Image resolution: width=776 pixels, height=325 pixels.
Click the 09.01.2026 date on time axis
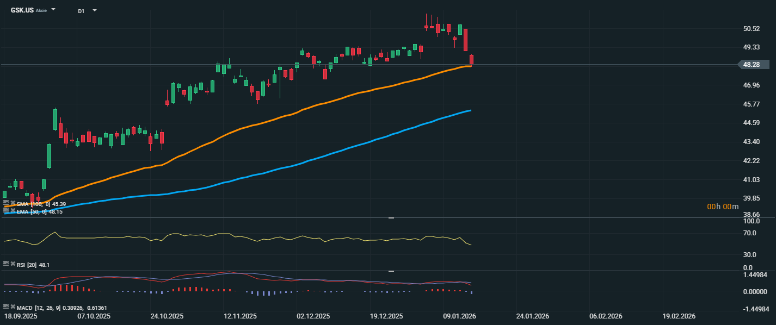(x=459, y=316)
